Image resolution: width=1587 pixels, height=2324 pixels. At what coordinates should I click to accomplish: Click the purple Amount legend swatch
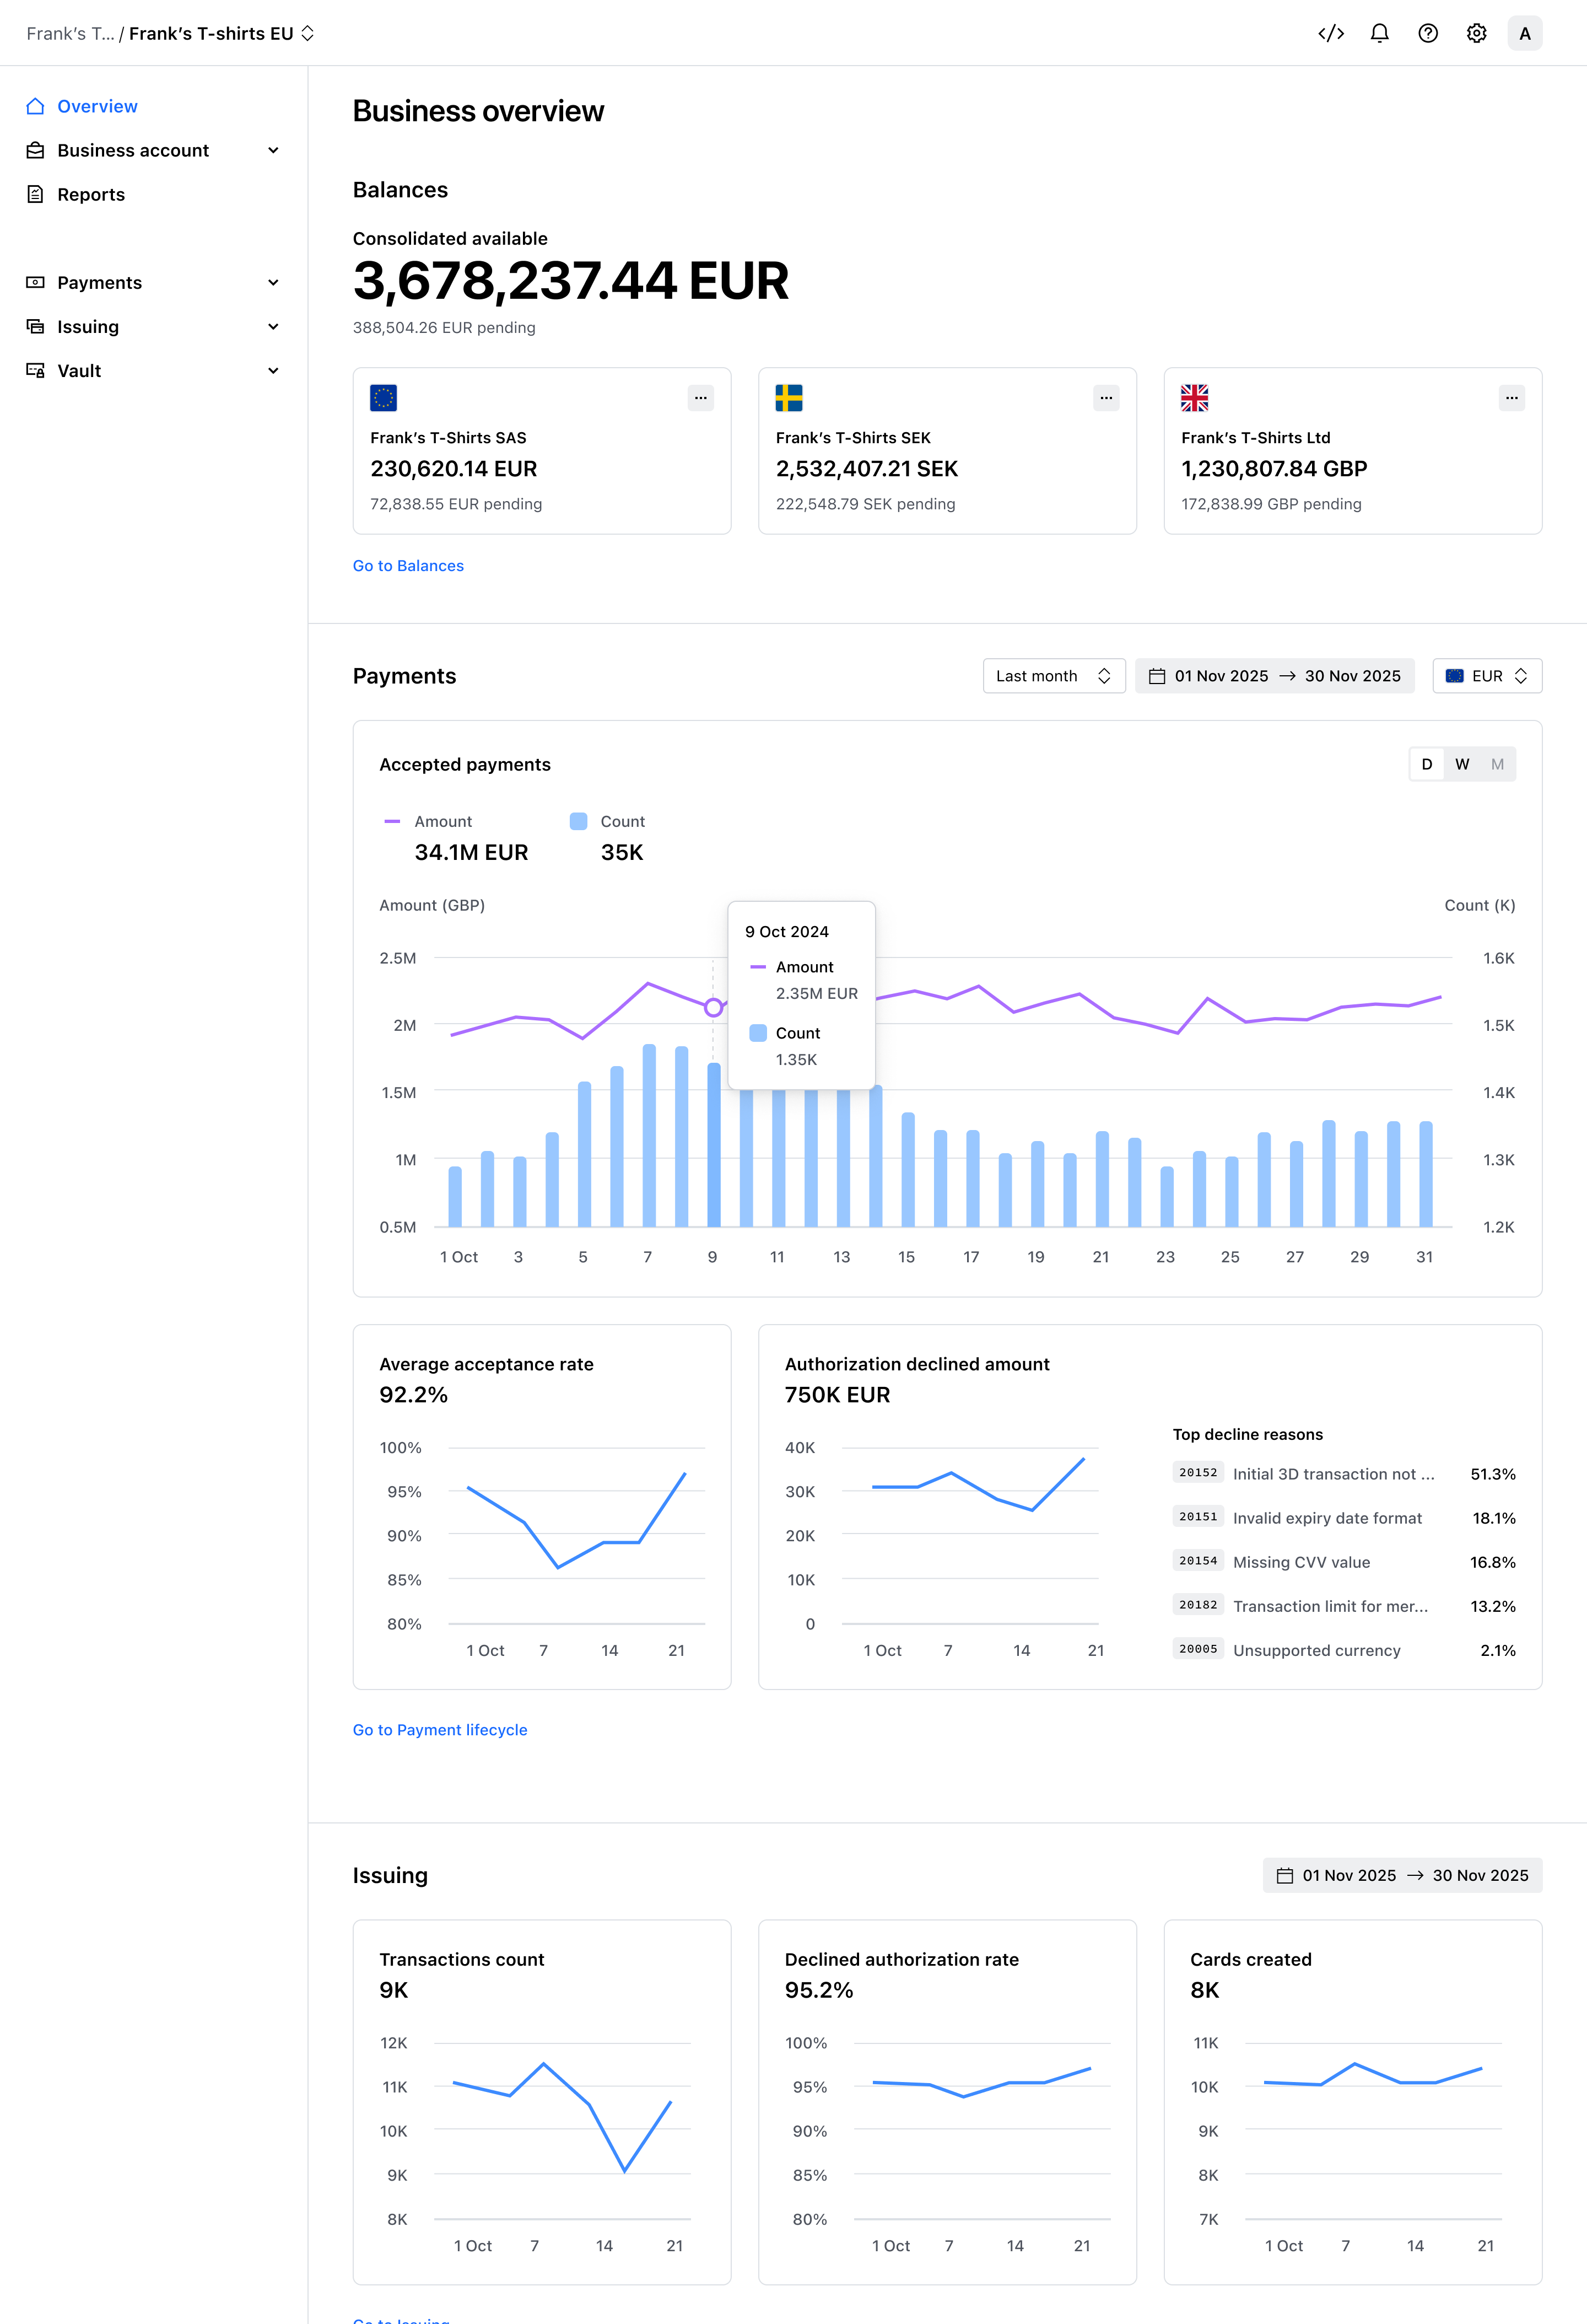[x=392, y=821]
